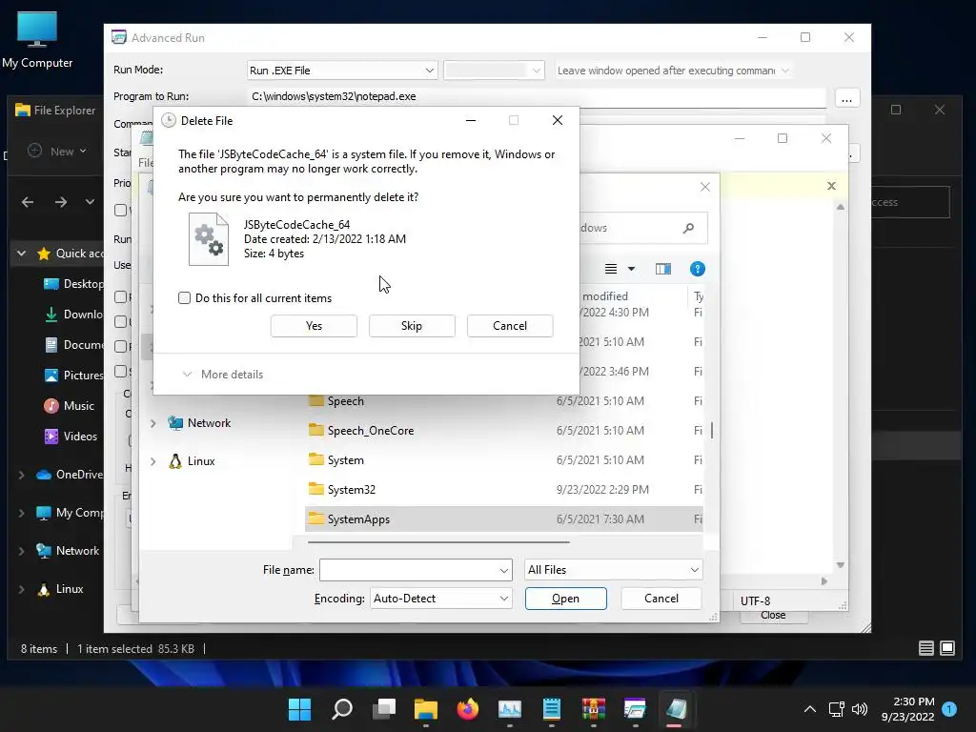976x732 pixels.
Task: Click the JSByteCodeCache_64 system file icon
Action: [x=209, y=239]
